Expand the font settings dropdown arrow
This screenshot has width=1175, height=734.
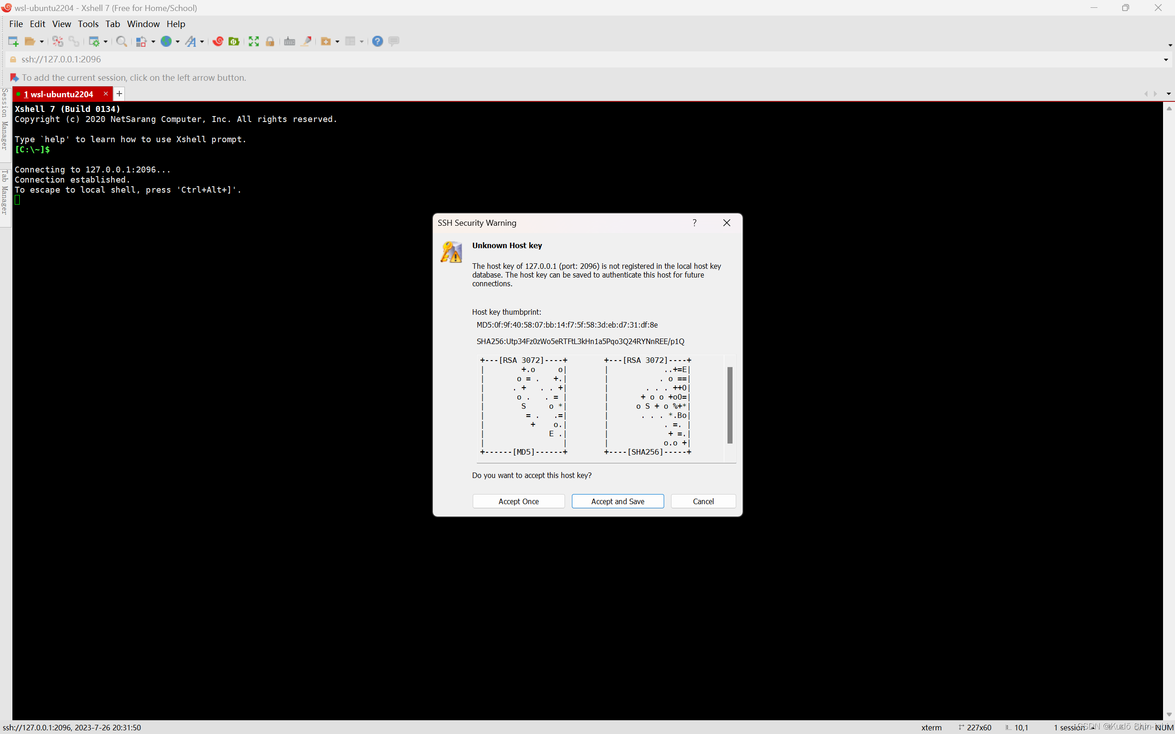point(202,42)
